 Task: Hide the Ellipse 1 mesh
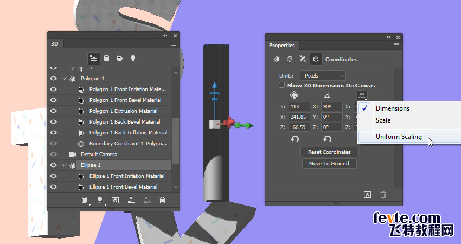click(x=53, y=165)
